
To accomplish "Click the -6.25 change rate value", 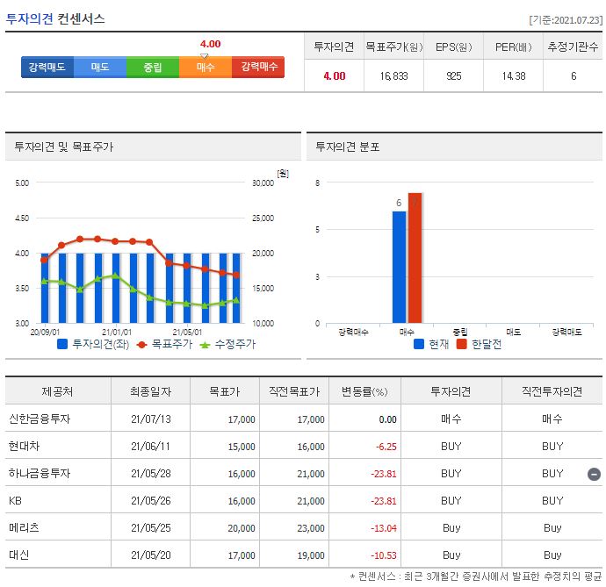I will 386,447.
